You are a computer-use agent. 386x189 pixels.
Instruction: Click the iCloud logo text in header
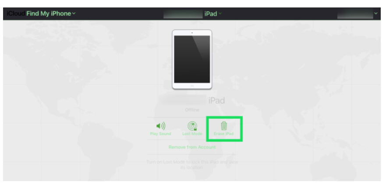pos(16,14)
